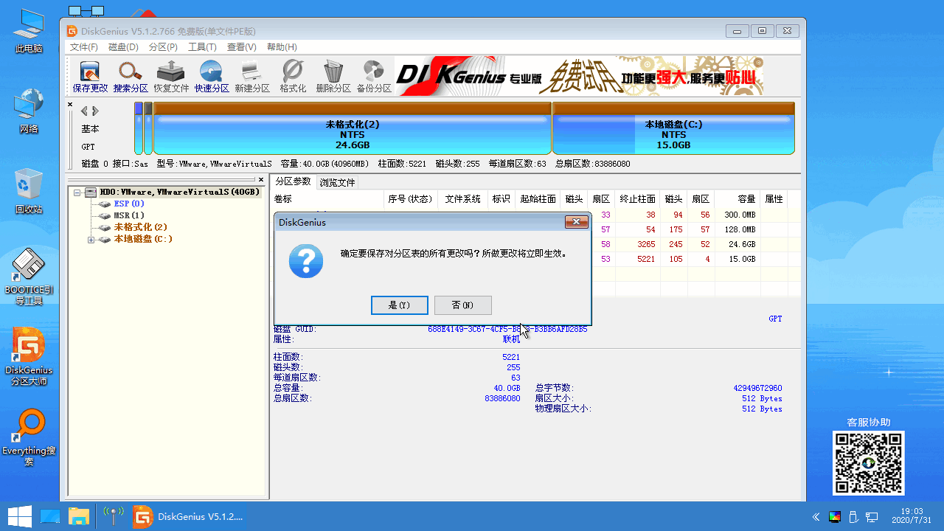Open the 回收站 recycle bin icon
This screenshot has height=531, width=944.
pos(29,190)
